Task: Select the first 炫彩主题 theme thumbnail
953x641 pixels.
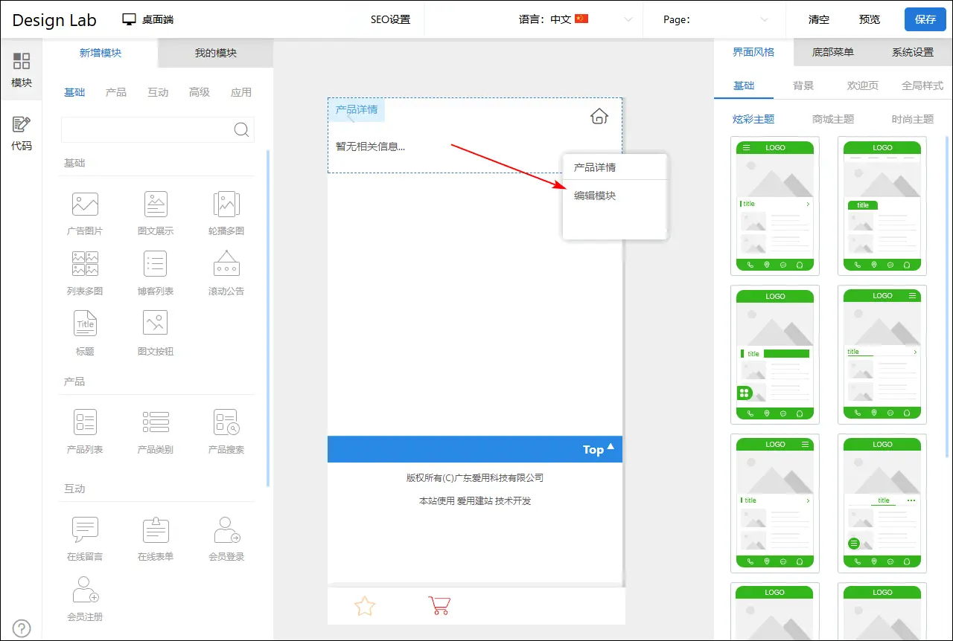Action: tap(775, 206)
